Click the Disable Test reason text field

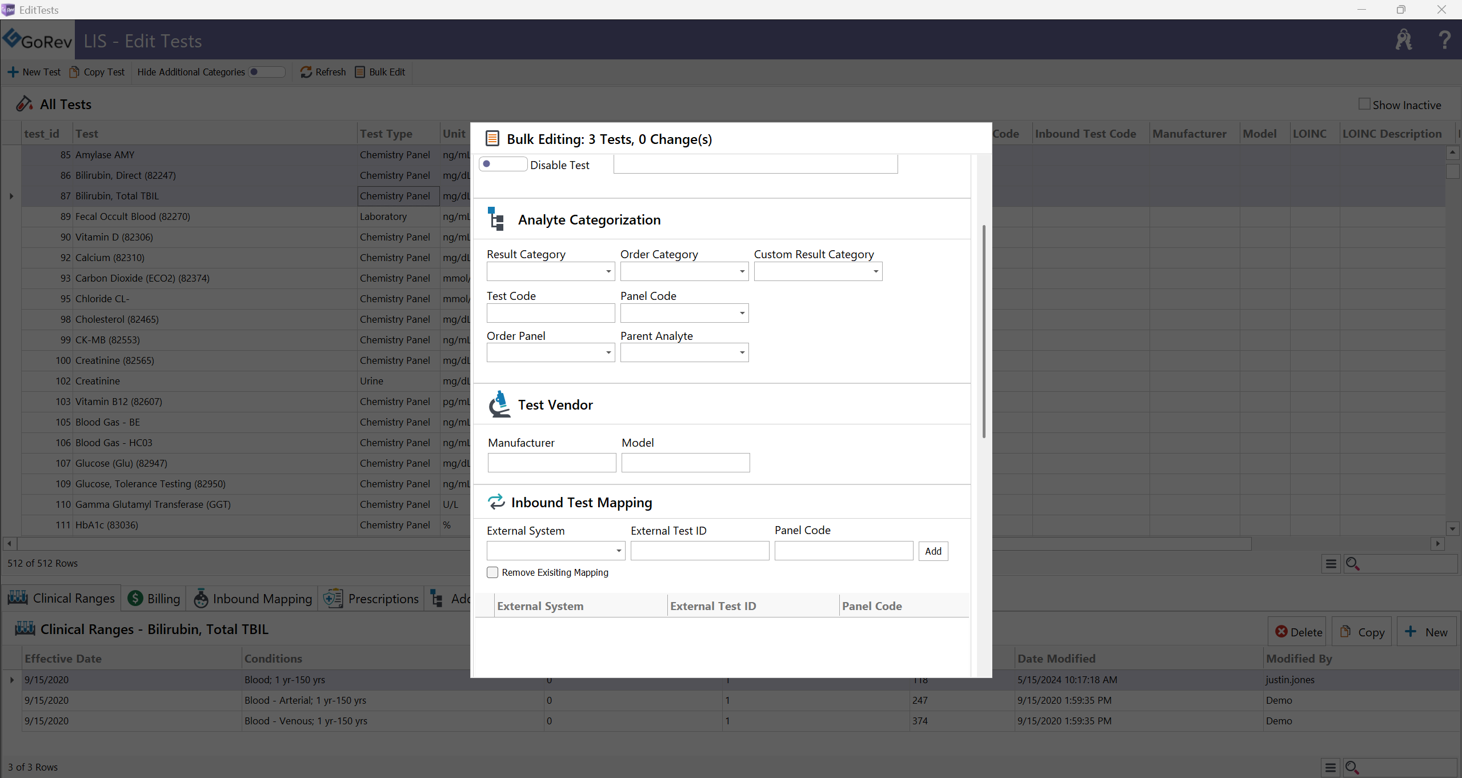[755, 164]
